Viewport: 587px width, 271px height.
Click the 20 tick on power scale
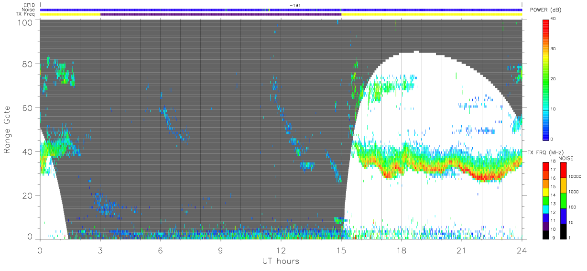(553, 79)
